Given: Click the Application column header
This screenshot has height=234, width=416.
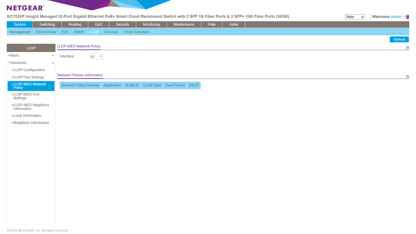Looking at the screenshot, I should [112, 85].
